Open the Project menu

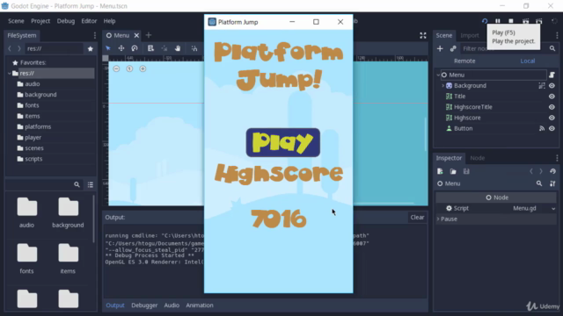[40, 21]
